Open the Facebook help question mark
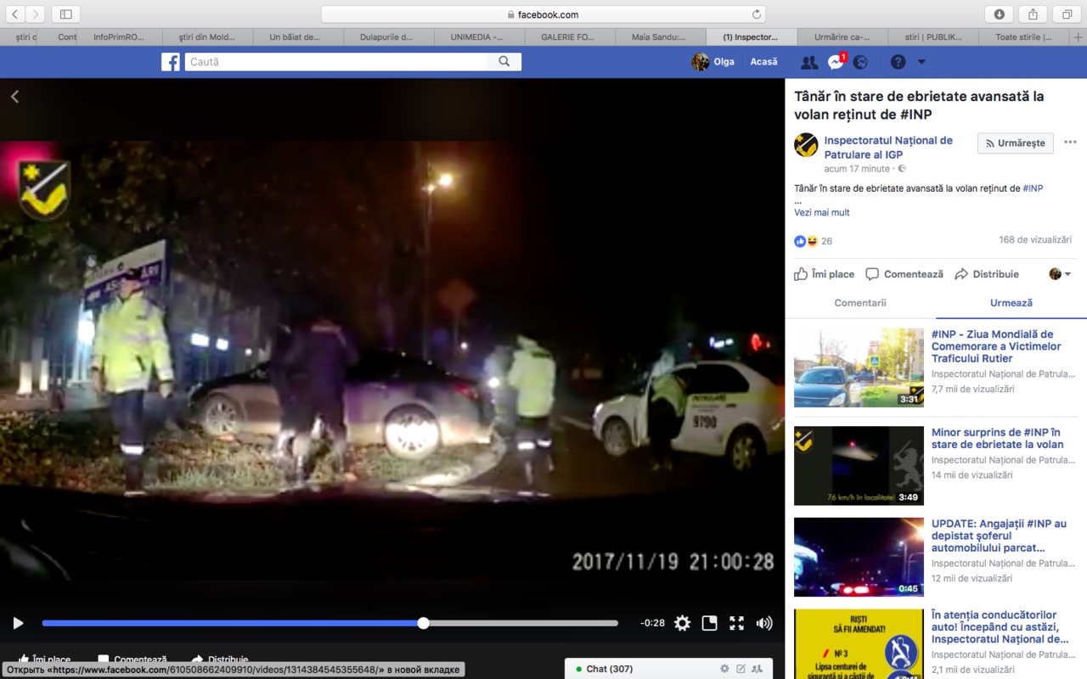This screenshot has width=1087, height=679. pos(898,62)
